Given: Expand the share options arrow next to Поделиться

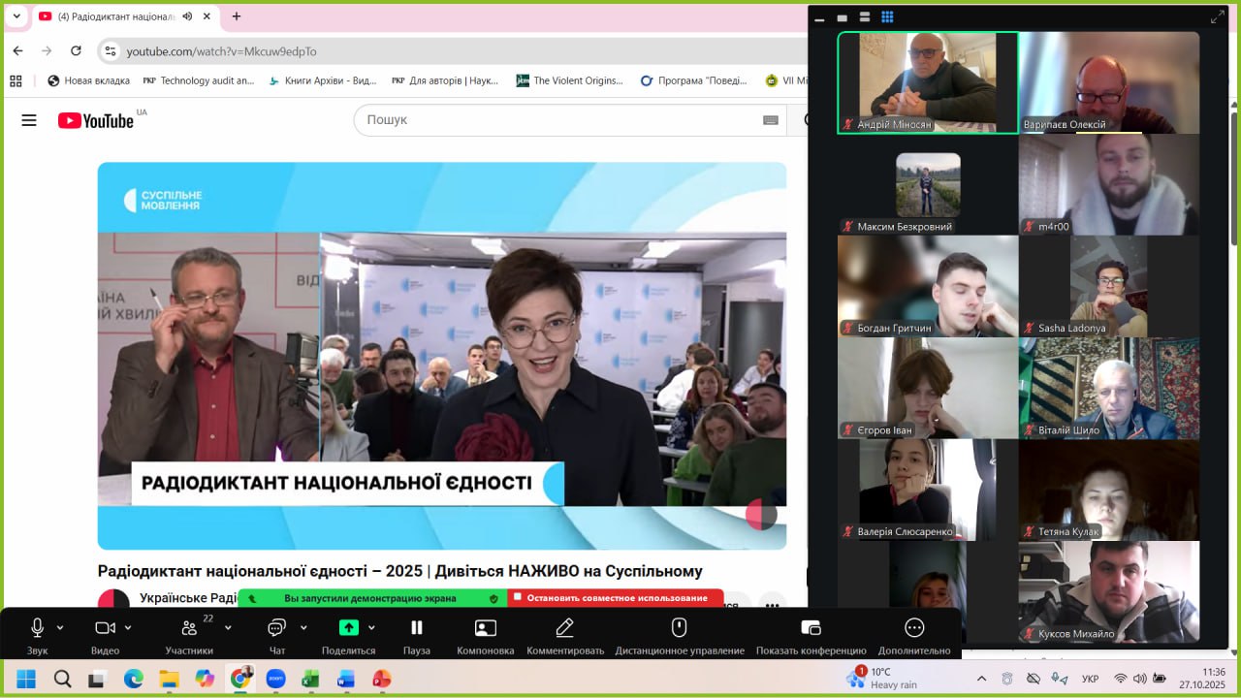Looking at the screenshot, I should click(371, 627).
